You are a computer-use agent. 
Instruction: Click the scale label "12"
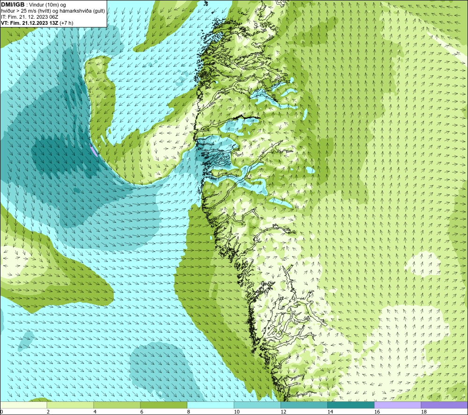(x=284, y=412)
